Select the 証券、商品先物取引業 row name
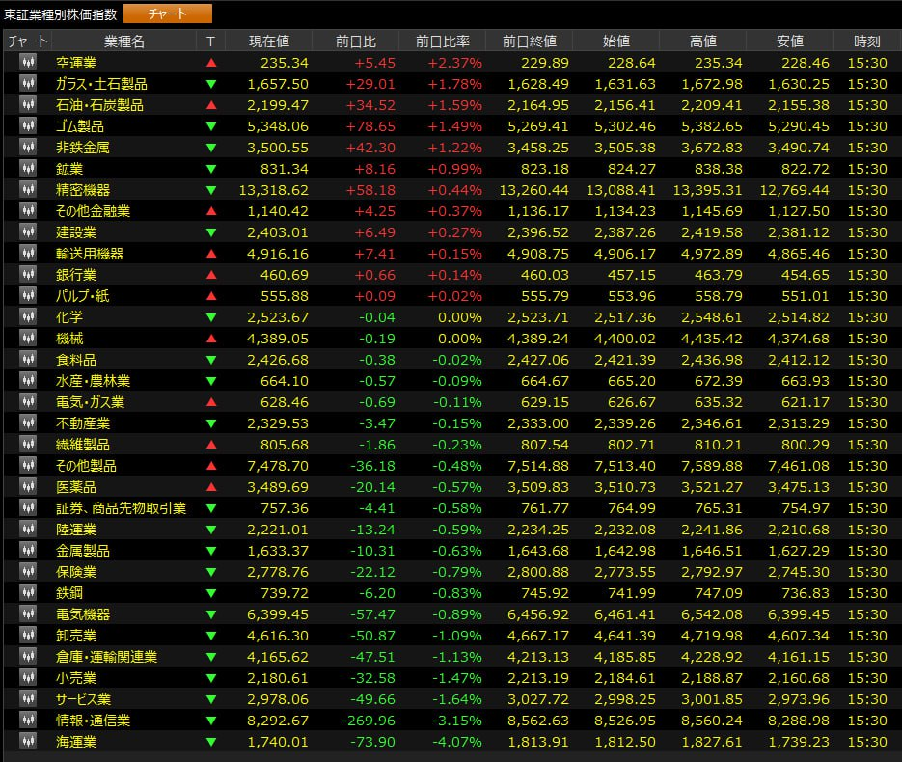This screenshot has height=762, width=902. [121, 508]
